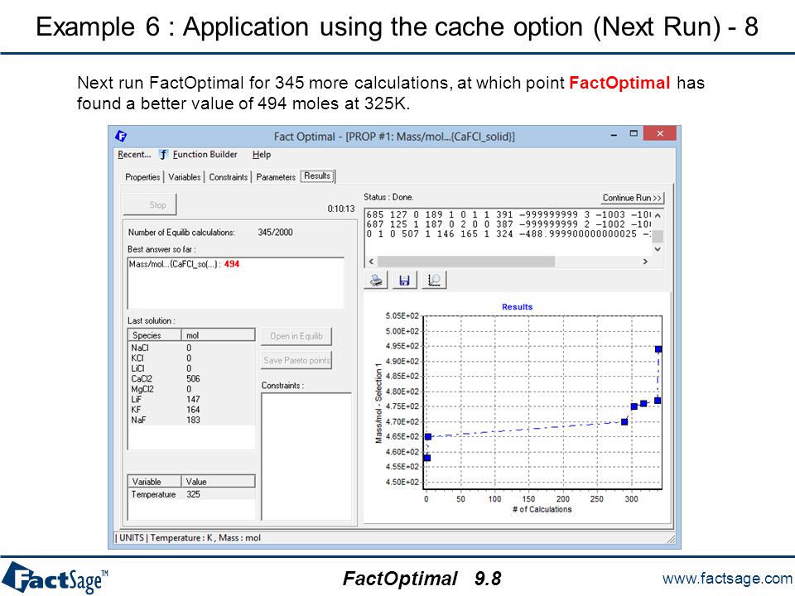Viewport: 795px width, 596px height.
Task: Open the Recent... menu
Action: coord(134,155)
